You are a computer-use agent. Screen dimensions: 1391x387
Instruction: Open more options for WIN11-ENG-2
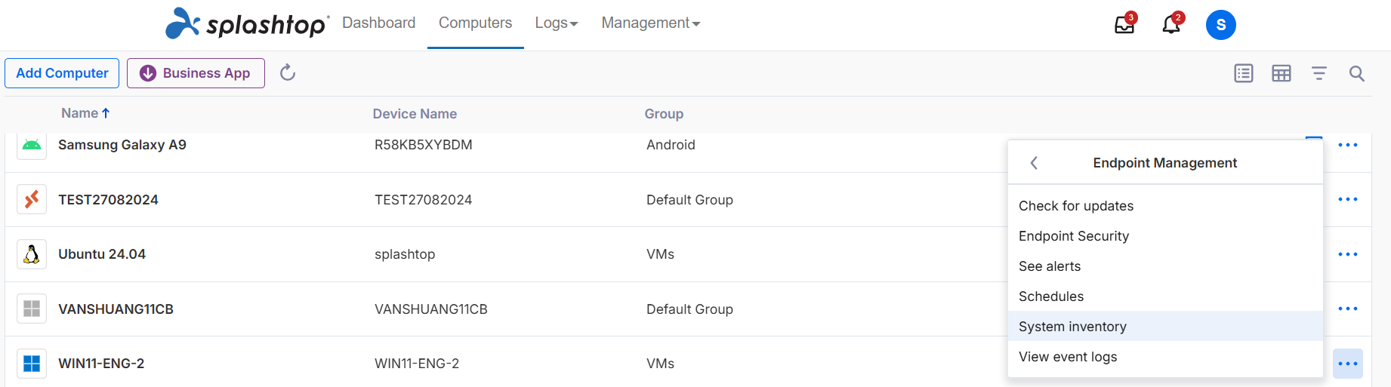[x=1348, y=364]
